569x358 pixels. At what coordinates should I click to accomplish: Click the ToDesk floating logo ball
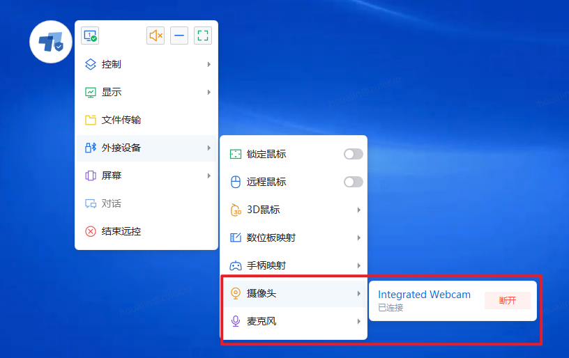51,42
